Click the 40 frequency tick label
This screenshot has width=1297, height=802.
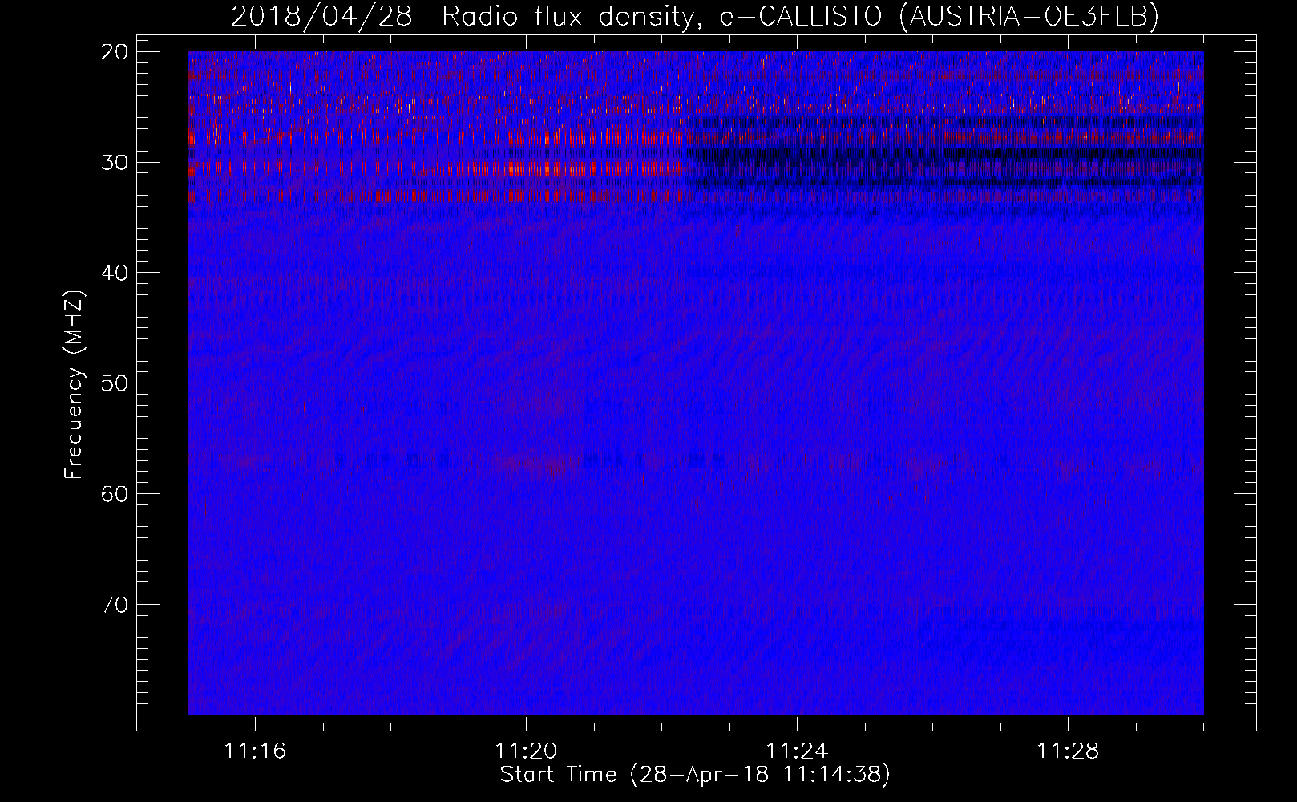point(115,273)
